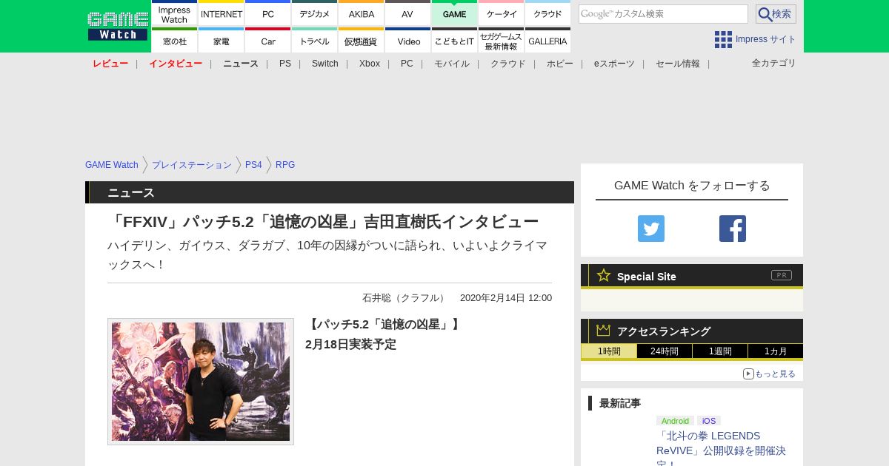Open the PC site tab in header
Image resolution: width=889 pixels, height=466 pixels.
[x=268, y=13]
